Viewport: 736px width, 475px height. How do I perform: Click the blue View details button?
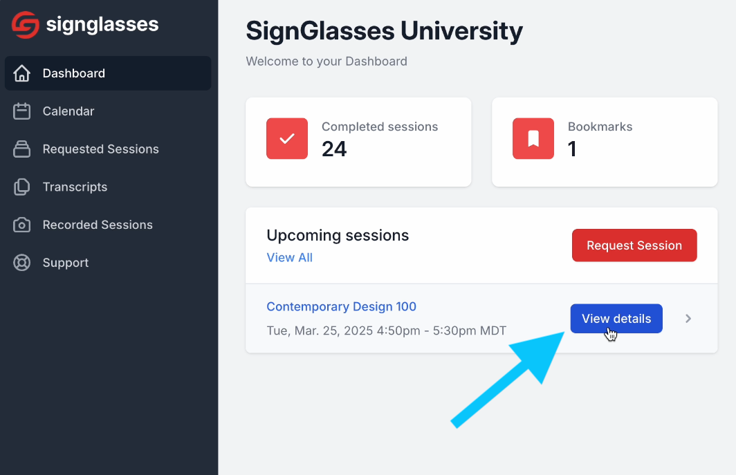[616, 319]
